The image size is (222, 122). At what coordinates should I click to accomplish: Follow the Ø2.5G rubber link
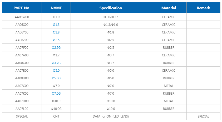coord(56,48)
